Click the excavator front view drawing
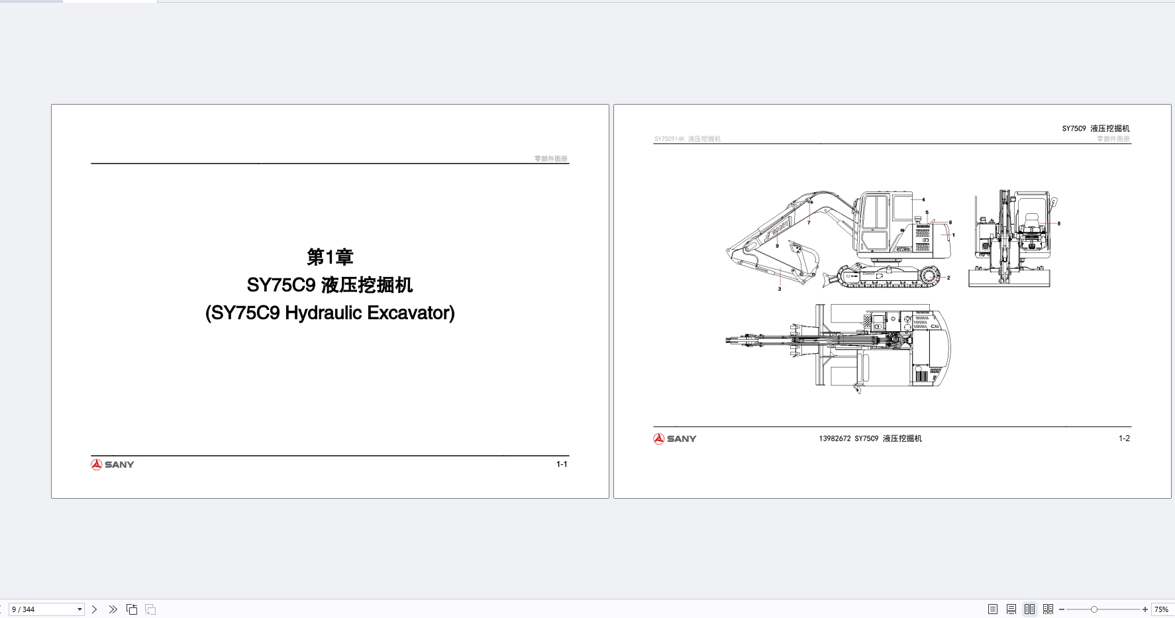 tap(1010, 240)
